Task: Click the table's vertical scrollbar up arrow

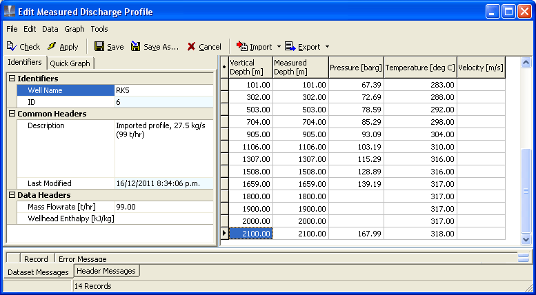Action: [x=526, y=62]
